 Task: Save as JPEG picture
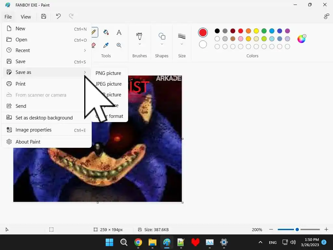109,84
